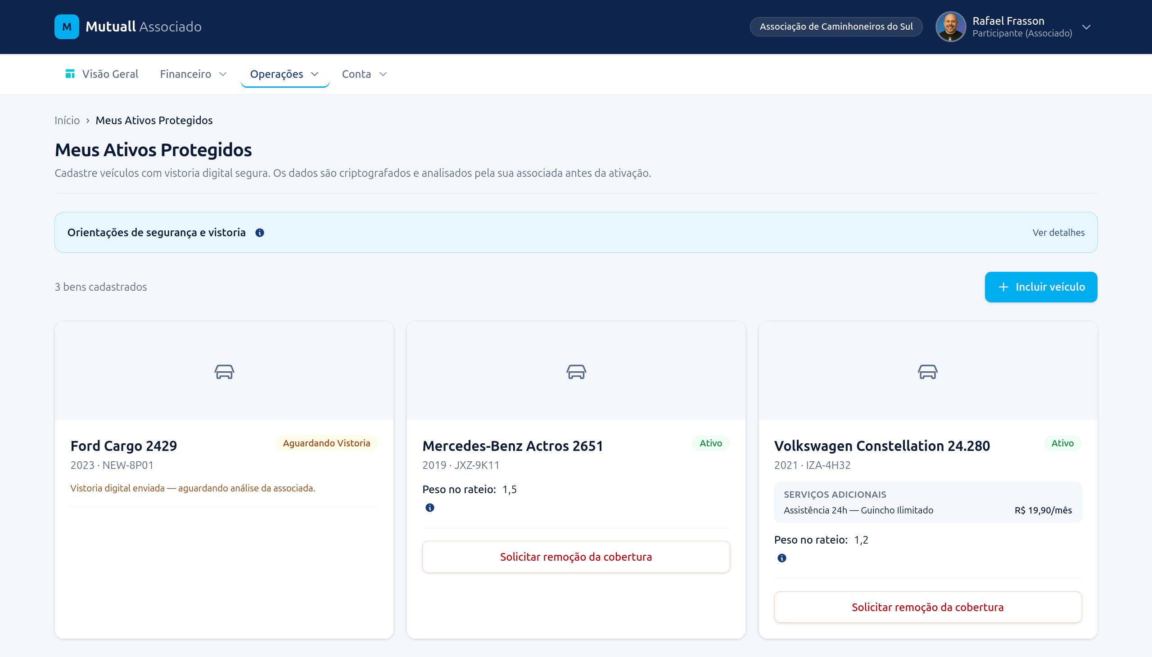The height and width of the screenshot is (657, 1152).
Task: Open the Conta menu
Action: coord(364,74)
